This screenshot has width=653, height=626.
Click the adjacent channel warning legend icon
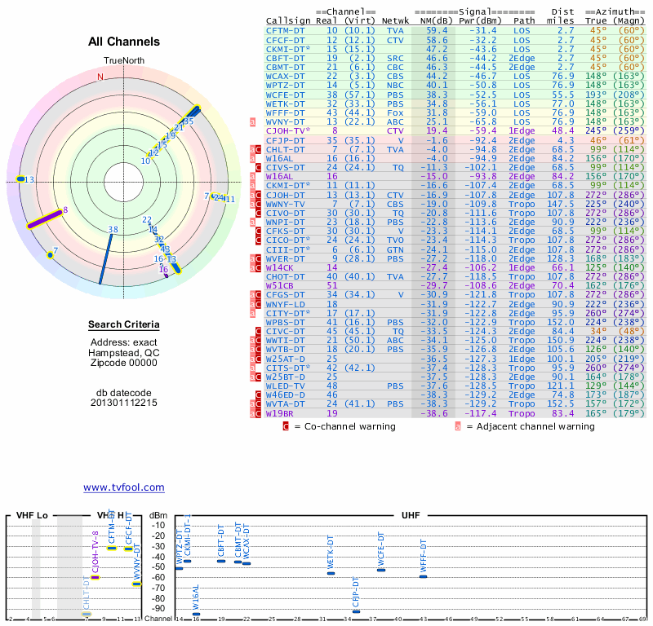tap(459, 425)
